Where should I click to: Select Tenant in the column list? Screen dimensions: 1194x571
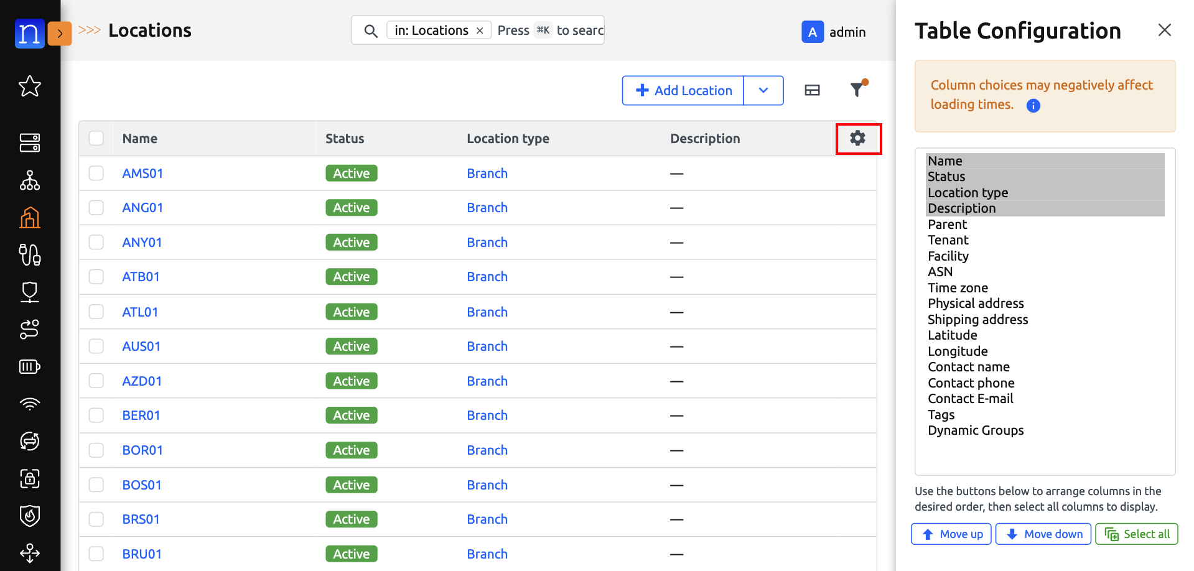point(948,240)
